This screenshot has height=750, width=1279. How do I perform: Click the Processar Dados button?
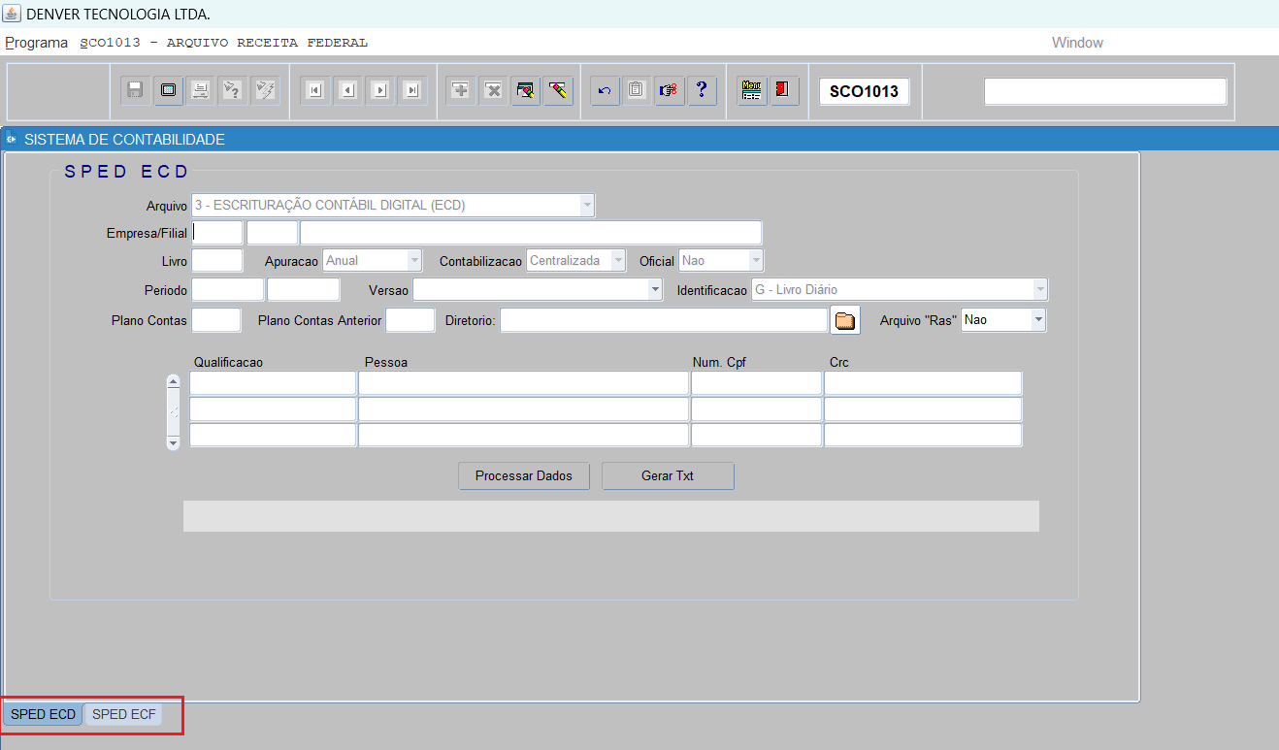tap(524, 476)
